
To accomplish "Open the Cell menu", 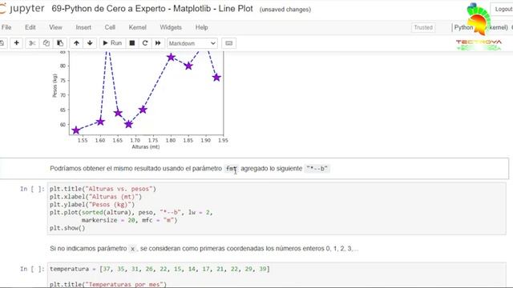I will point(110,27).
